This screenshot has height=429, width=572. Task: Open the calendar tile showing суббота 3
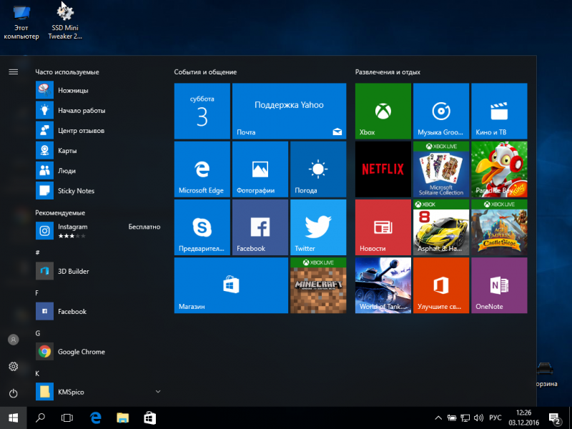coord(202,111)
